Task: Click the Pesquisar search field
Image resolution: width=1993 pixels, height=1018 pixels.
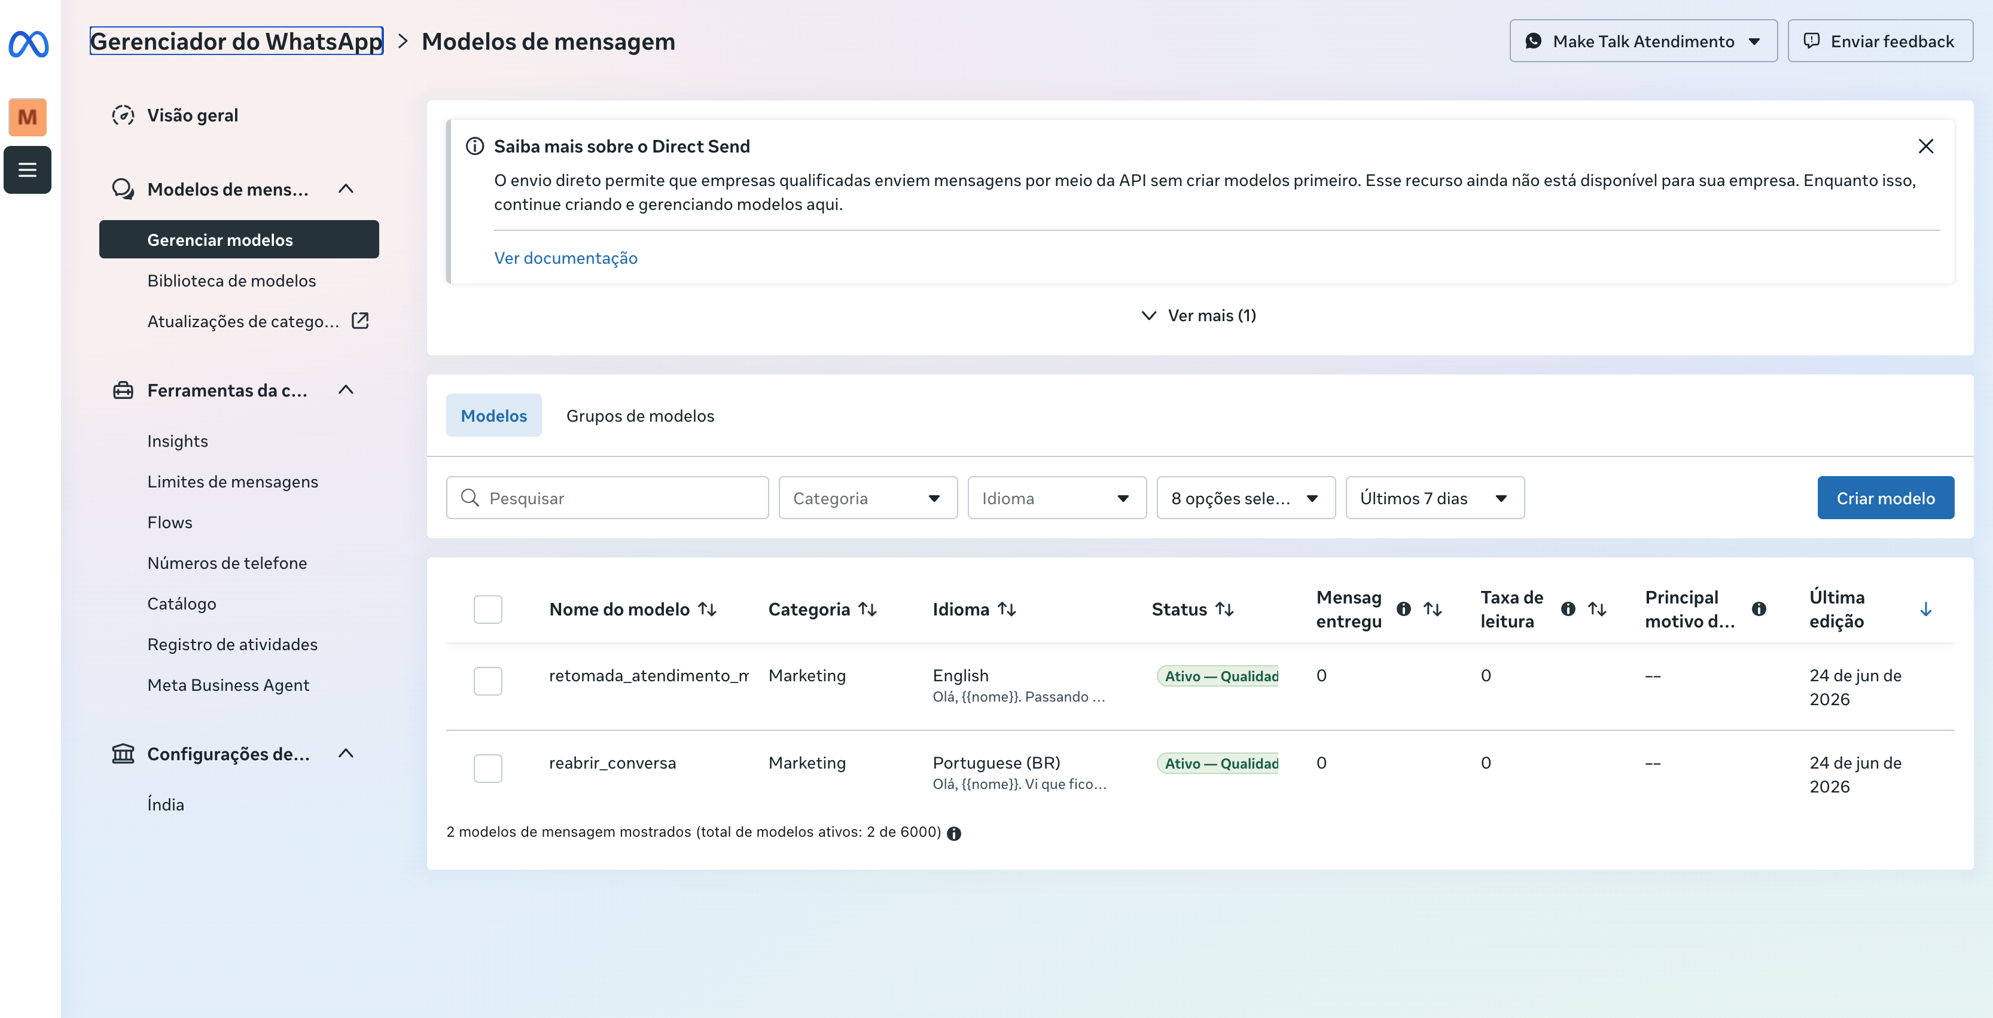Action: 607,498
